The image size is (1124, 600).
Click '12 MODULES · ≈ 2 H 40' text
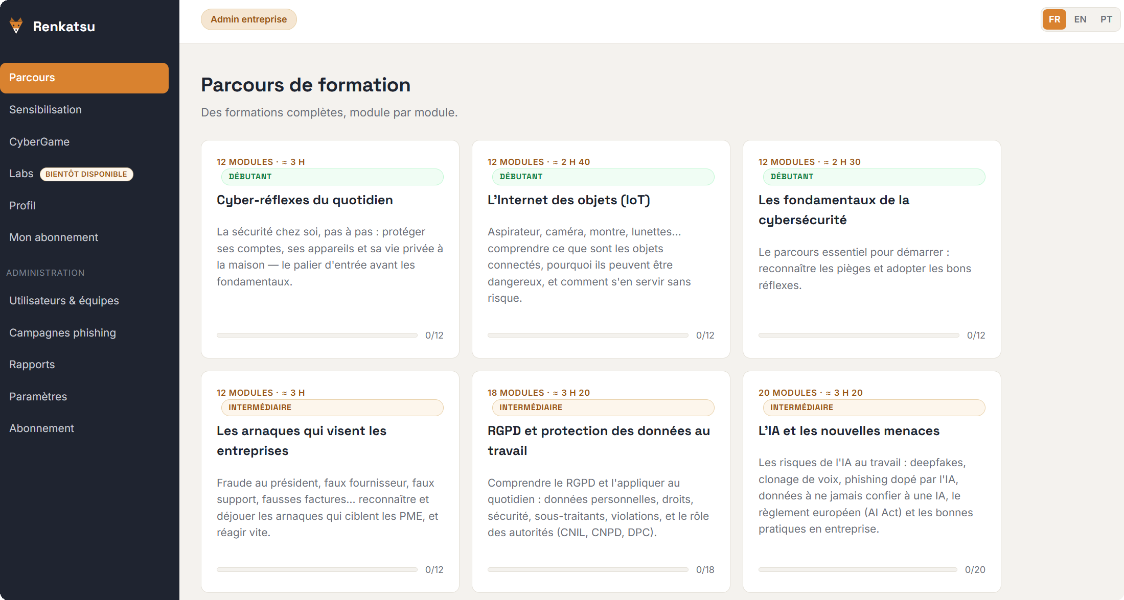[x=539, y=162]
